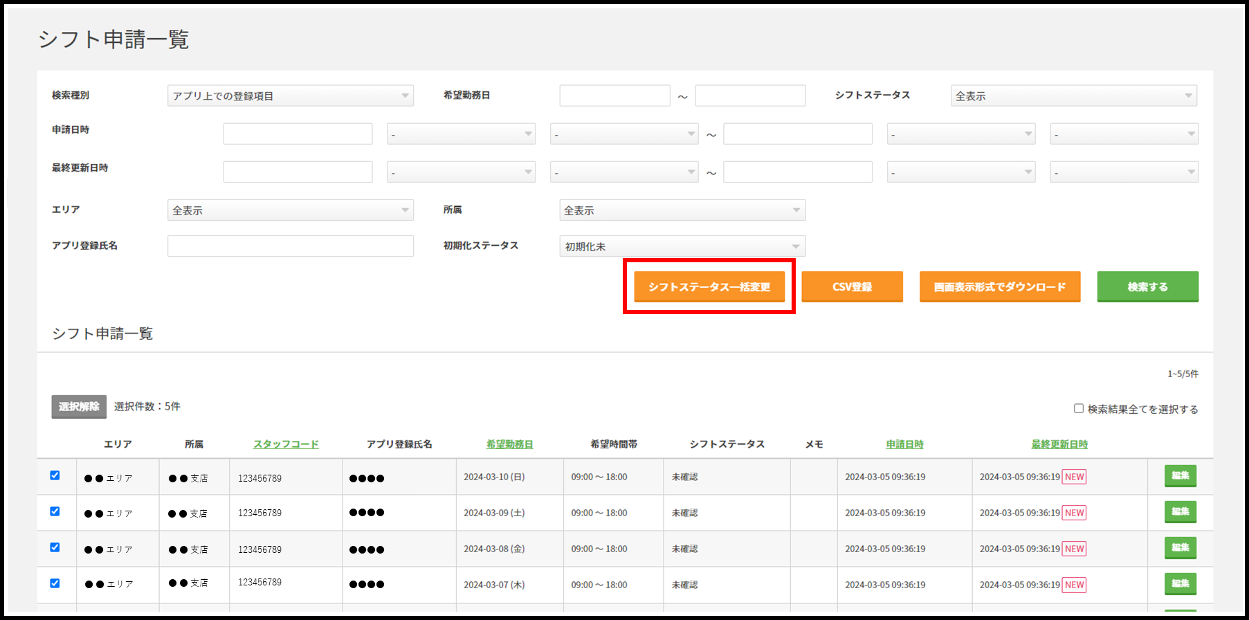Uncheck the row for 2024-03-09 (土)

pos(55,511)
